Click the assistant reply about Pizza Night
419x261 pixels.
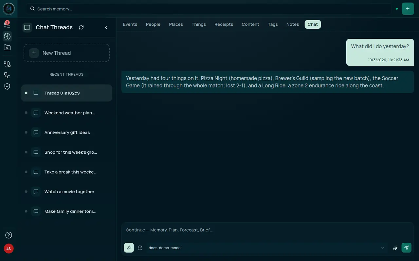point(267,82)
